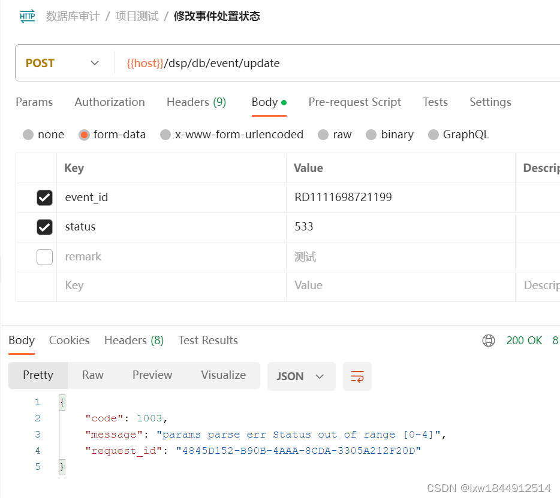Viewport: 560px width, 498px height.
Task: Select the x-www-form-urlencoded radio option
Action: click(165, 135)
